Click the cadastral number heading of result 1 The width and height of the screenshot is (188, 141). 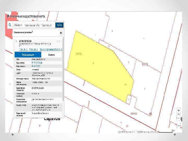pyautogui.click(x=25, y=41)
